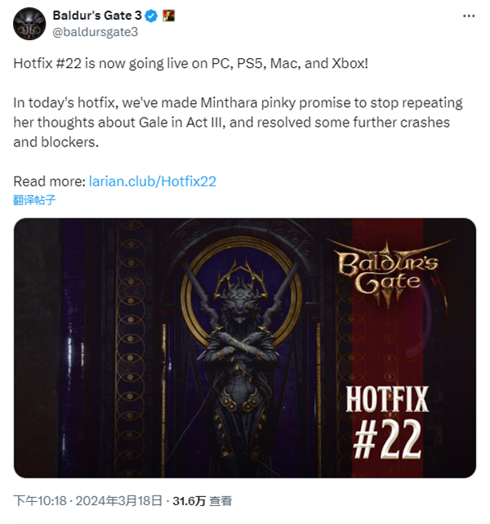
Task: Click the blue verified checkmark badge
Action: point(152,16)
